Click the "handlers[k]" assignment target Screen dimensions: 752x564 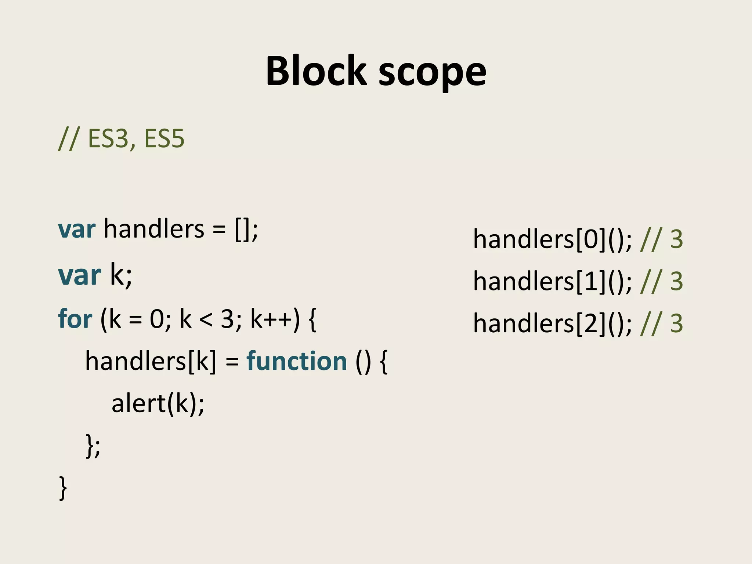click(x=151, y=361)
